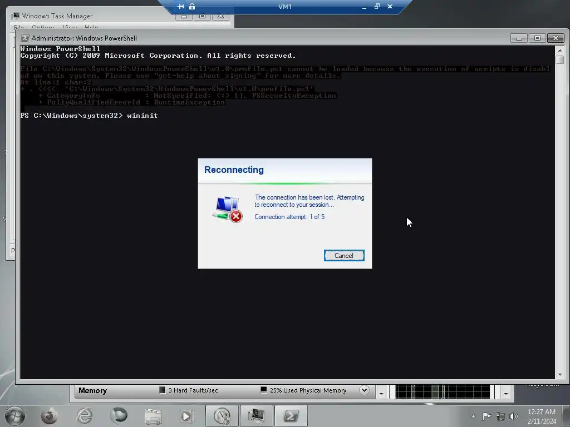
Task: Click the 'wininit' command in the PowerShell prompt
Action: (142, 116)
